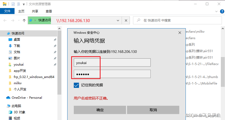Expand the ribbon with the chevron
This screenshot has height=120, width=225.
(216, 11)
